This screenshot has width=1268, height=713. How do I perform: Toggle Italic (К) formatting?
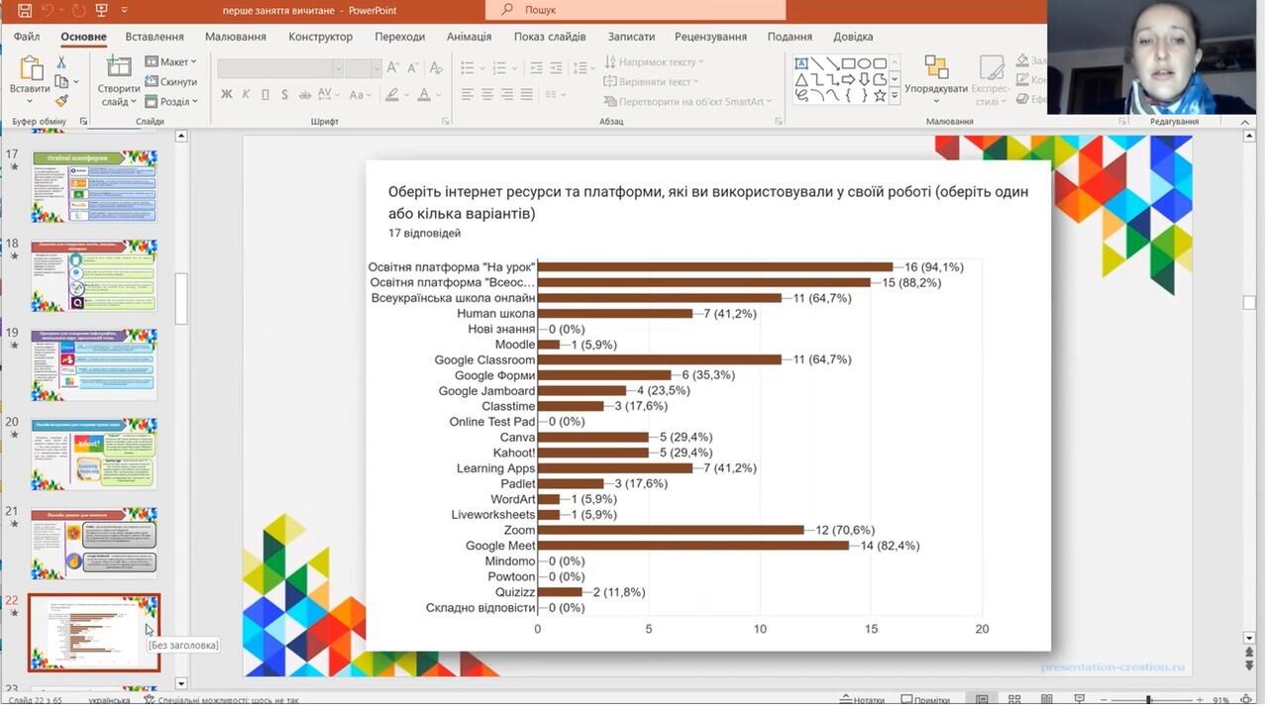tap(246, 95)
